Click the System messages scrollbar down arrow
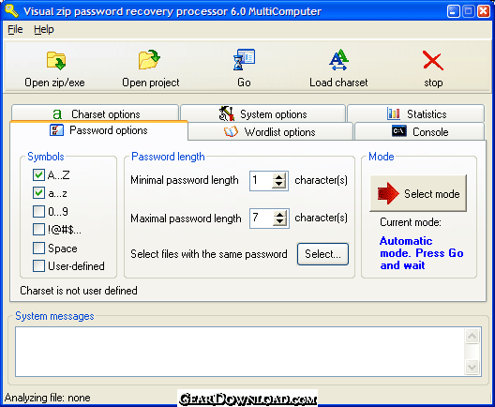This screenshot has width=495, height=407. pos(472,367)
